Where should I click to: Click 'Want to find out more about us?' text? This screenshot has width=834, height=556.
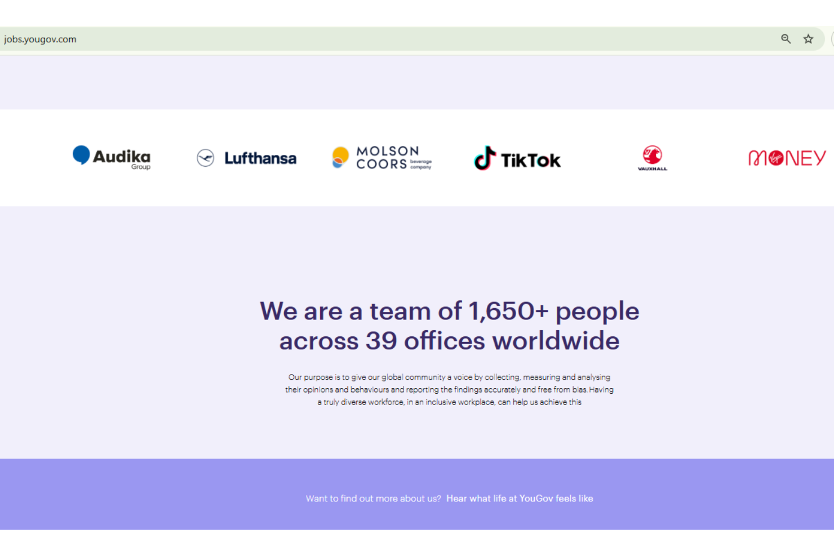373,499
